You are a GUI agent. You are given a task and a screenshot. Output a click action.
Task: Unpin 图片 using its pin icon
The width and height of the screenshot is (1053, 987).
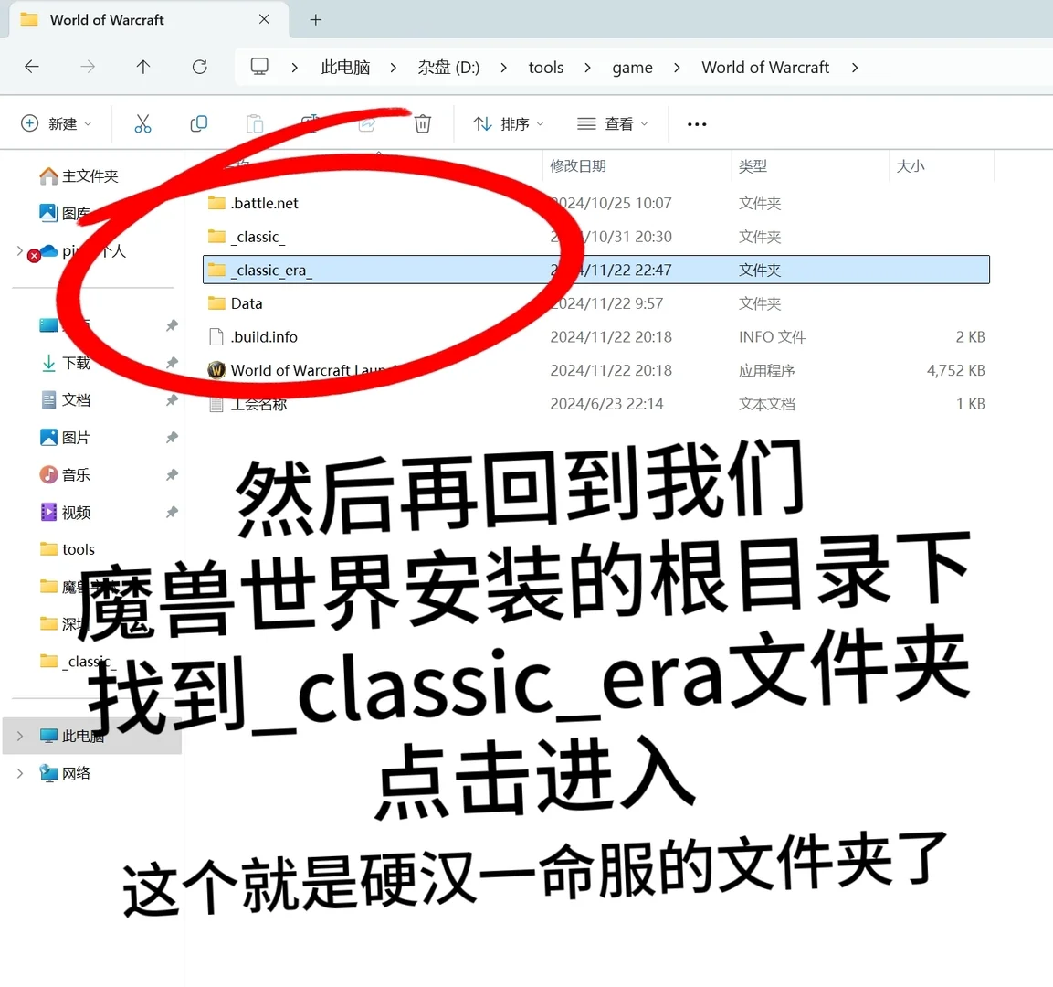pyautogui.click(x=172, y=438)
